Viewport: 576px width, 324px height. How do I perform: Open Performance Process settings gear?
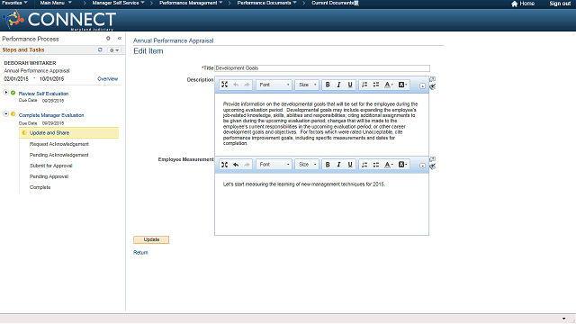(x=108, y=38)
